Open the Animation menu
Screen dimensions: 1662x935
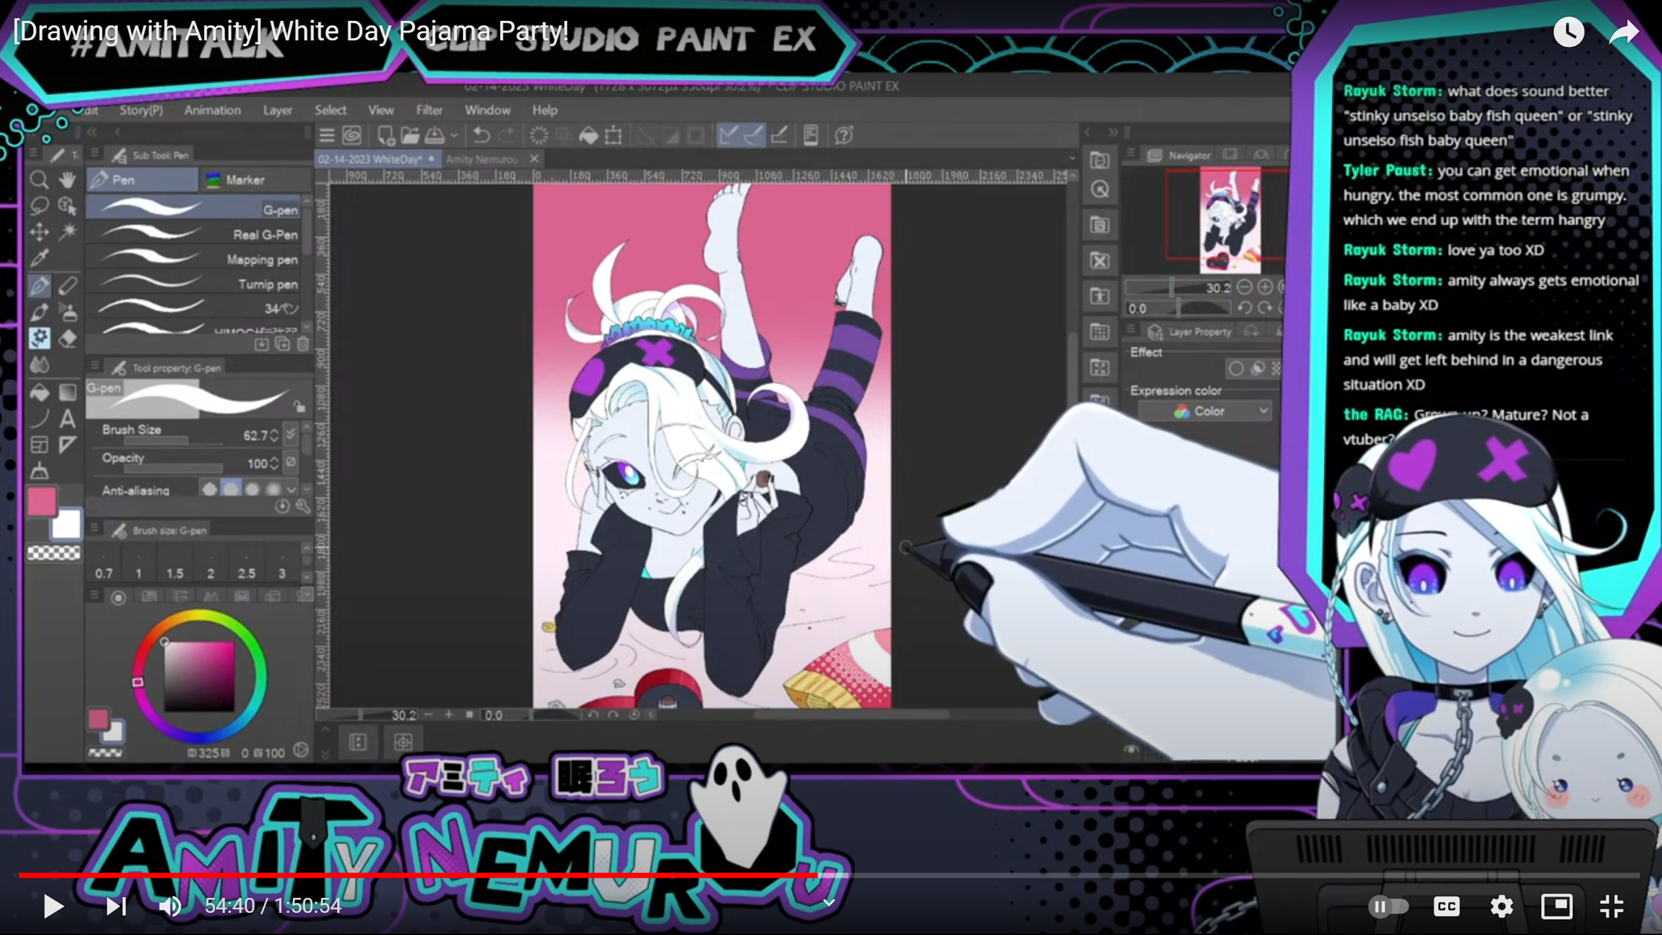212,110
